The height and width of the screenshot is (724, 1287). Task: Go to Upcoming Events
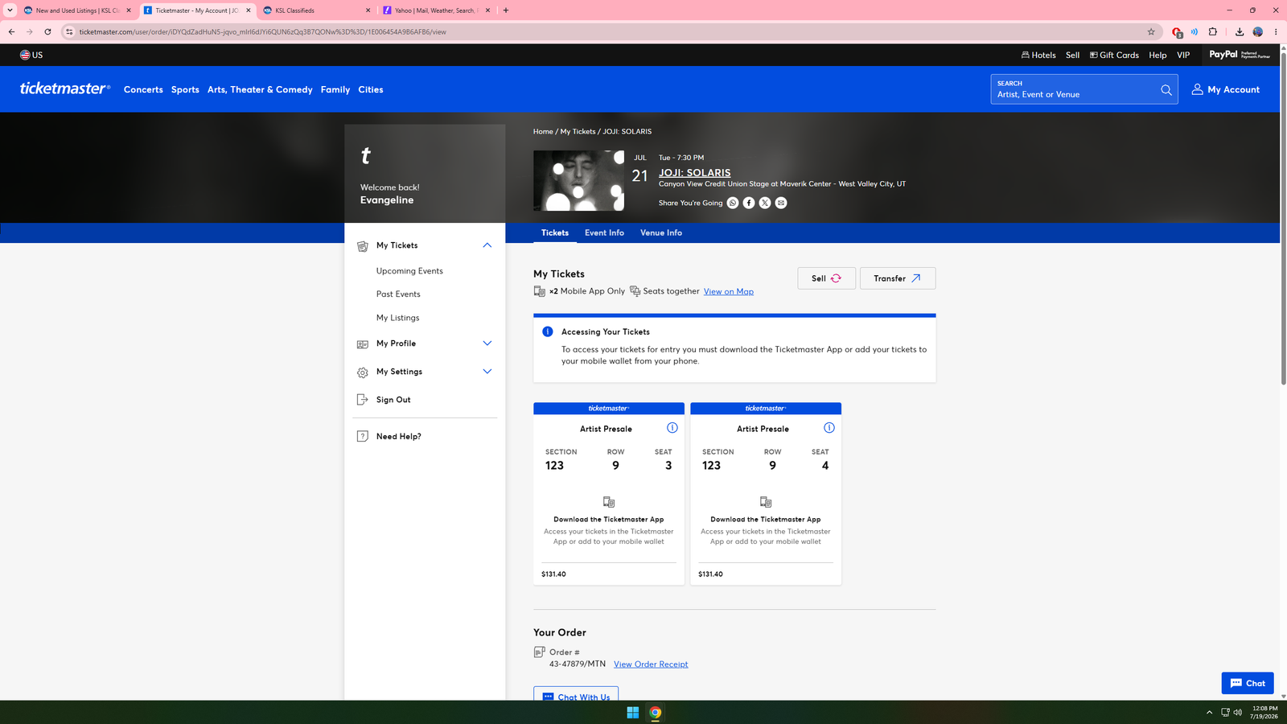409,271
